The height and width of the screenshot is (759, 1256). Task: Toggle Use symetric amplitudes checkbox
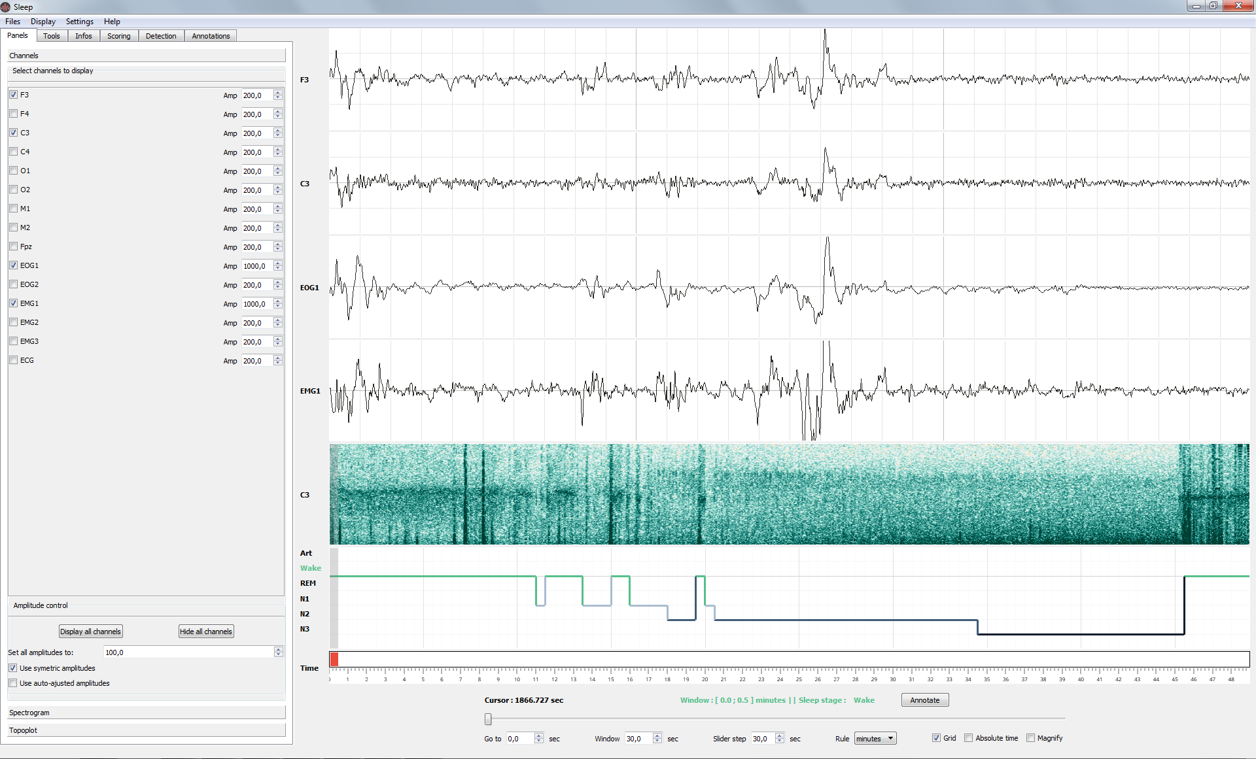[x=13, y=668]
